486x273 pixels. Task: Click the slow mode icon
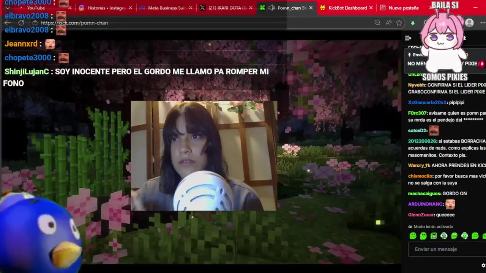pos(410,227)
